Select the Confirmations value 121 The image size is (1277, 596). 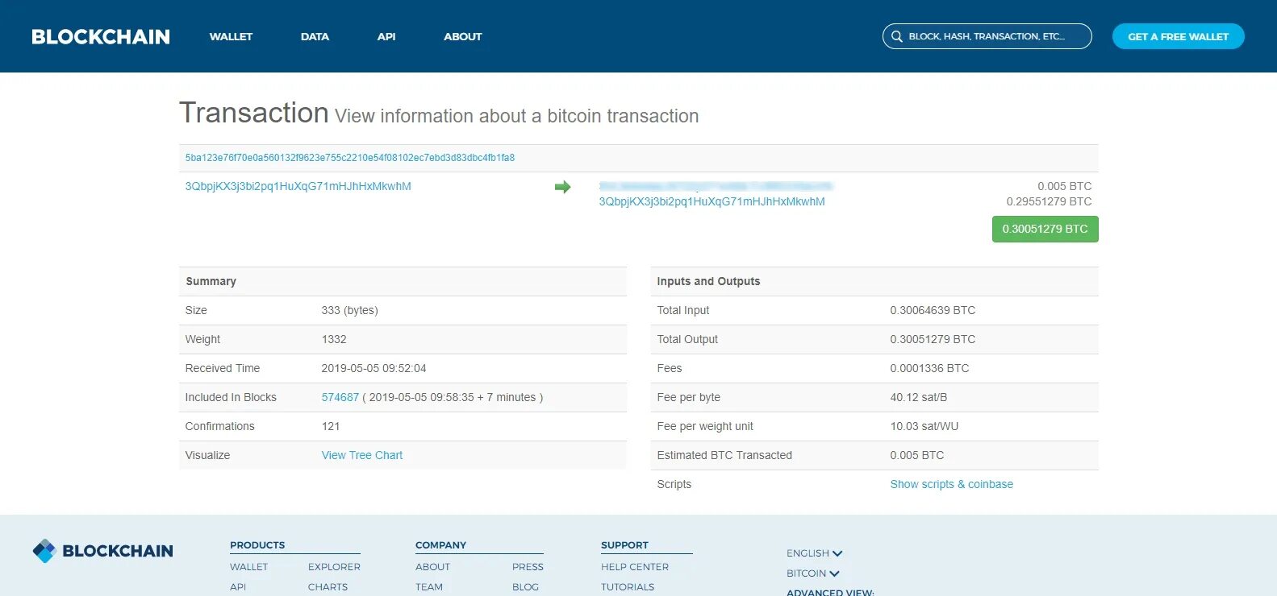pyautogui.click(x=331, y=426)
